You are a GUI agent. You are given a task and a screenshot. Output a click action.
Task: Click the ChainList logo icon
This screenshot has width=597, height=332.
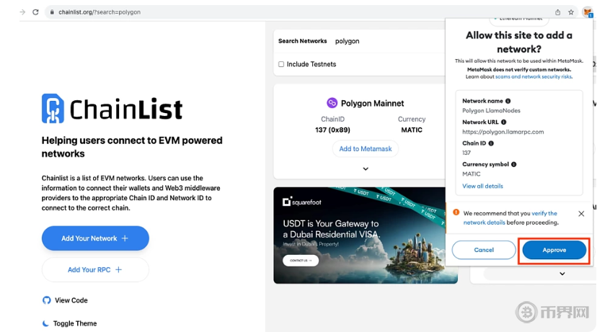point(53,109)
